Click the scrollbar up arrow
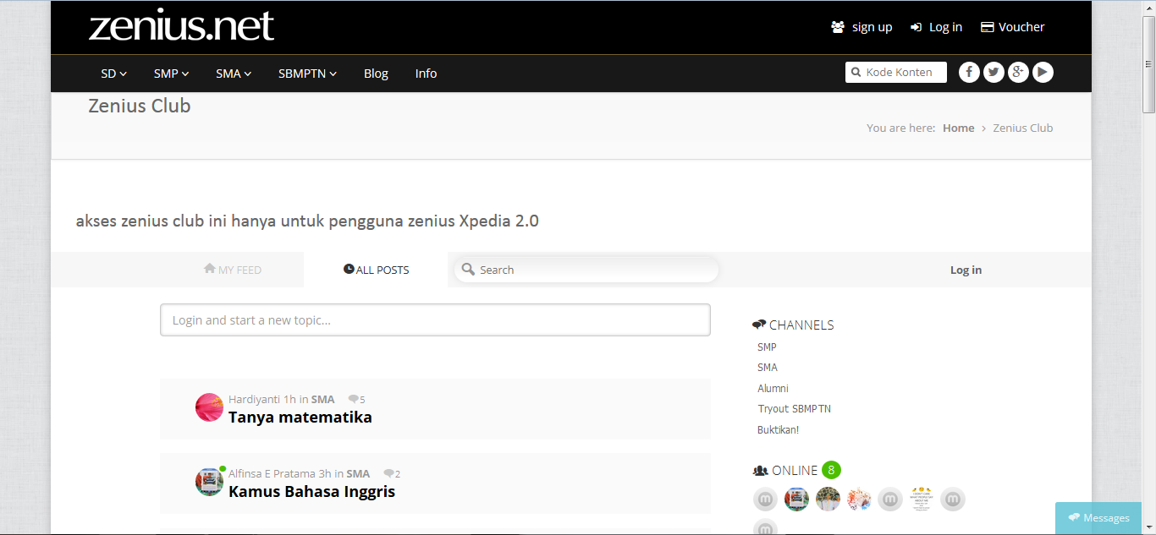This screenshot has height=535, width=1156. (x=1148, y=6)
